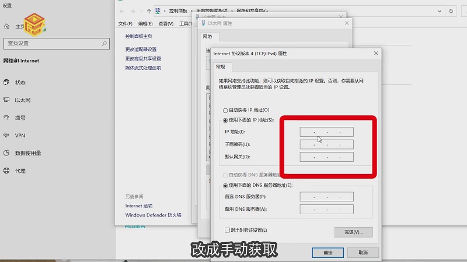Open 更改适配器设置 link
The width and height of the screenshot is (467, 262).
[141, 49]
